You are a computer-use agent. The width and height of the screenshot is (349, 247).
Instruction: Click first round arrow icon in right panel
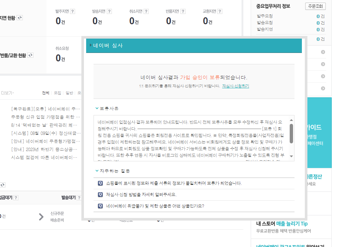click(x=323, y=52)
